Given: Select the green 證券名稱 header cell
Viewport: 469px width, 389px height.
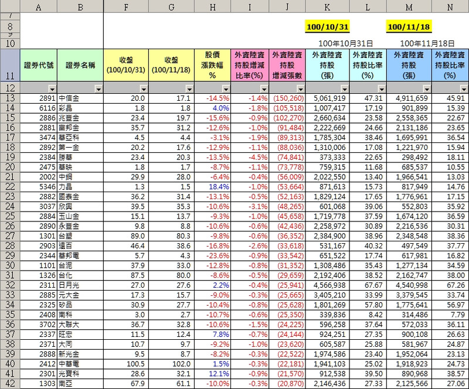Looking at the screenshot, I should tap(80, 65).
